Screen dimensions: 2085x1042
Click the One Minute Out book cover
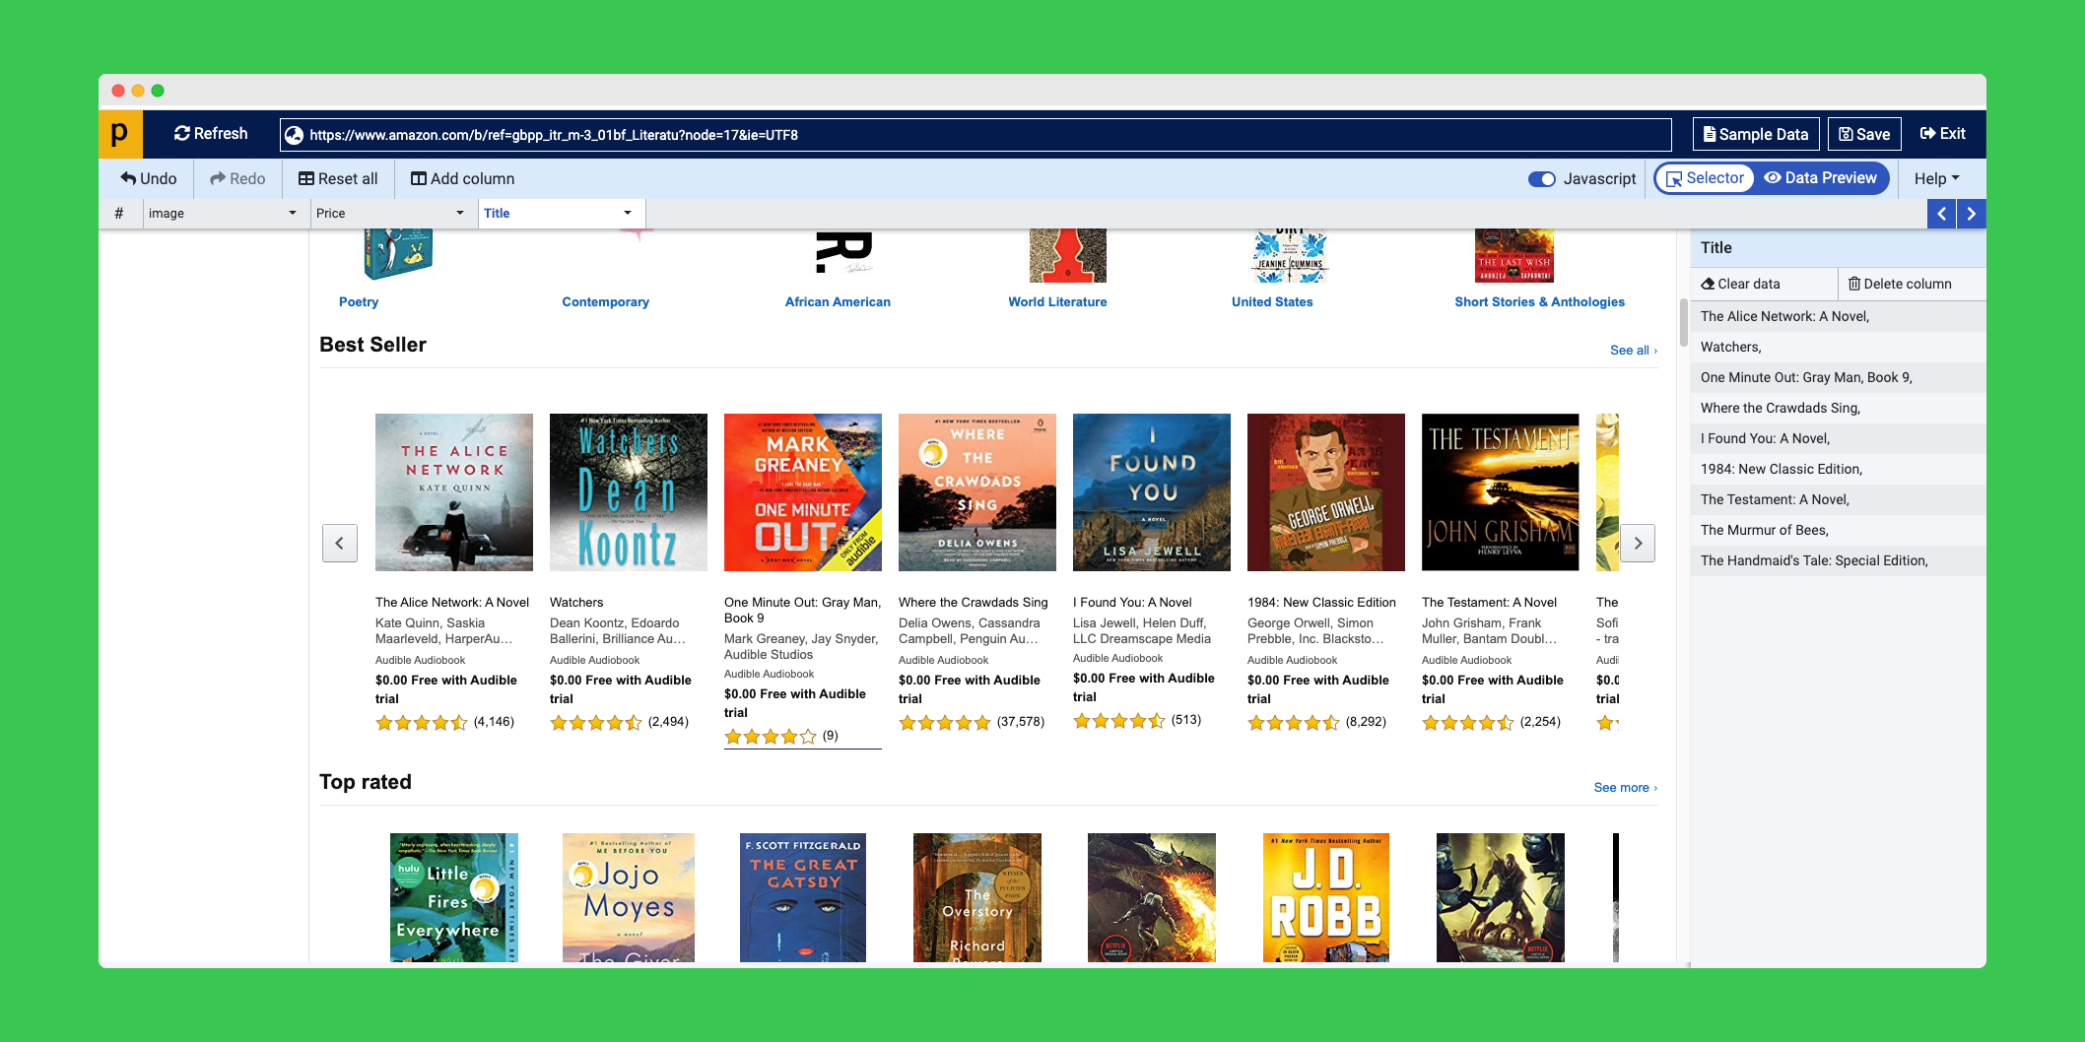803,492
